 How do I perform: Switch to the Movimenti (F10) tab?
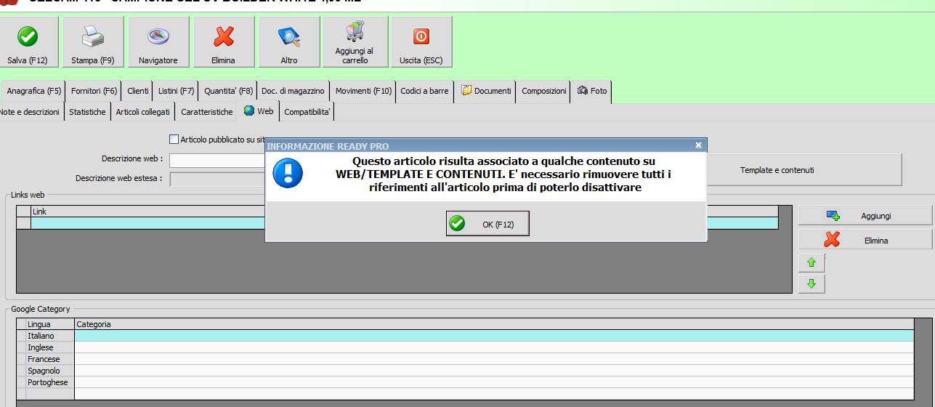click(x=363, y=91)
